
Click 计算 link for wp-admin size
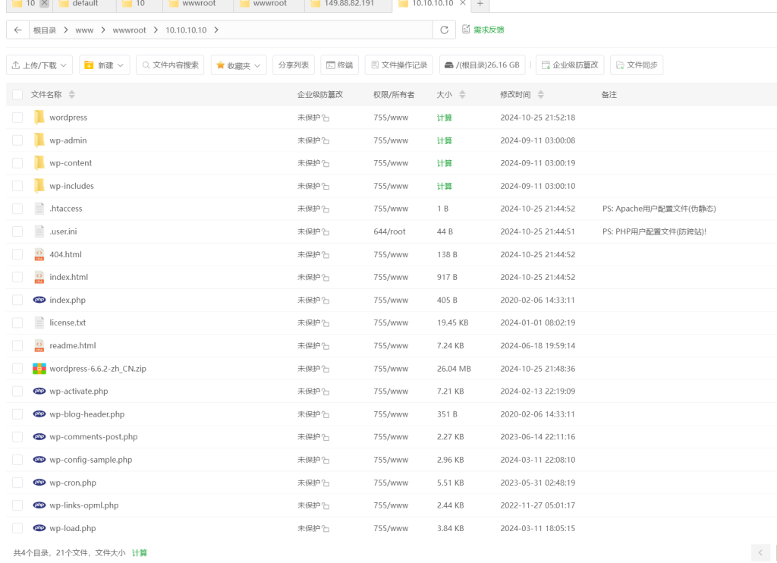[x=444, y=140]
